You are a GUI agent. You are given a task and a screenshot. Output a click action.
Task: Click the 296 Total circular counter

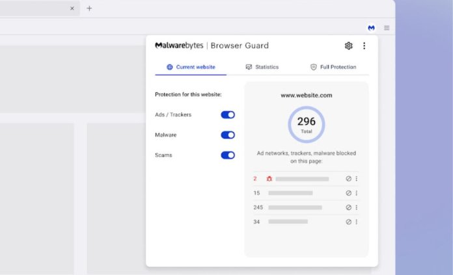click(307, 124)
